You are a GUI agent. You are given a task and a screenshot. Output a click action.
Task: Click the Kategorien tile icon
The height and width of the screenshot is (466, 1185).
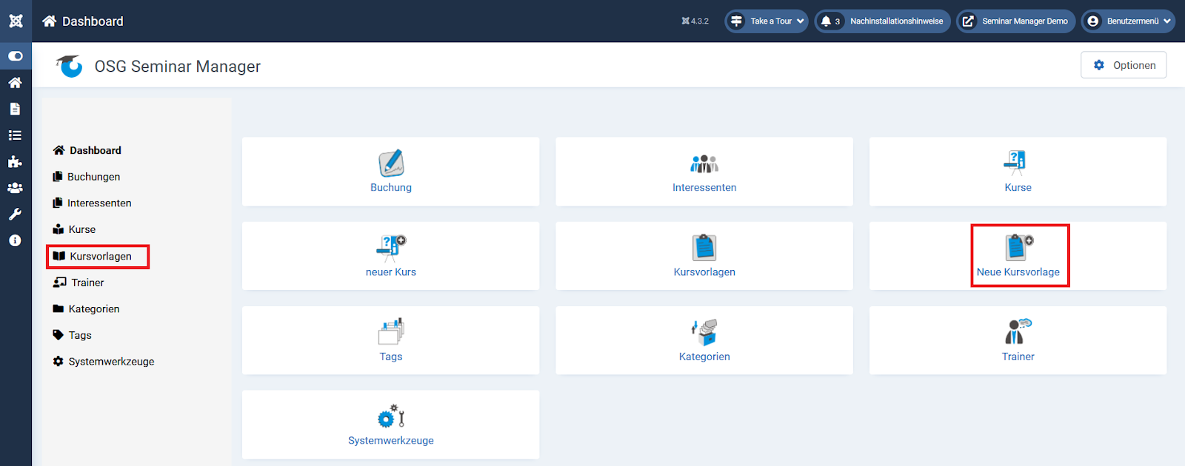[x=704, y=332]
